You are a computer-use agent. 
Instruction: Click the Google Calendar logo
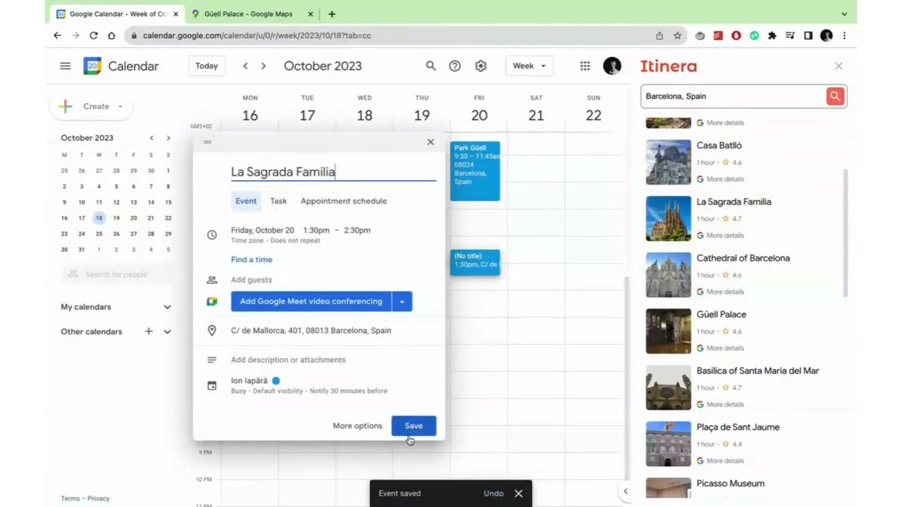[x=92, y=65]
